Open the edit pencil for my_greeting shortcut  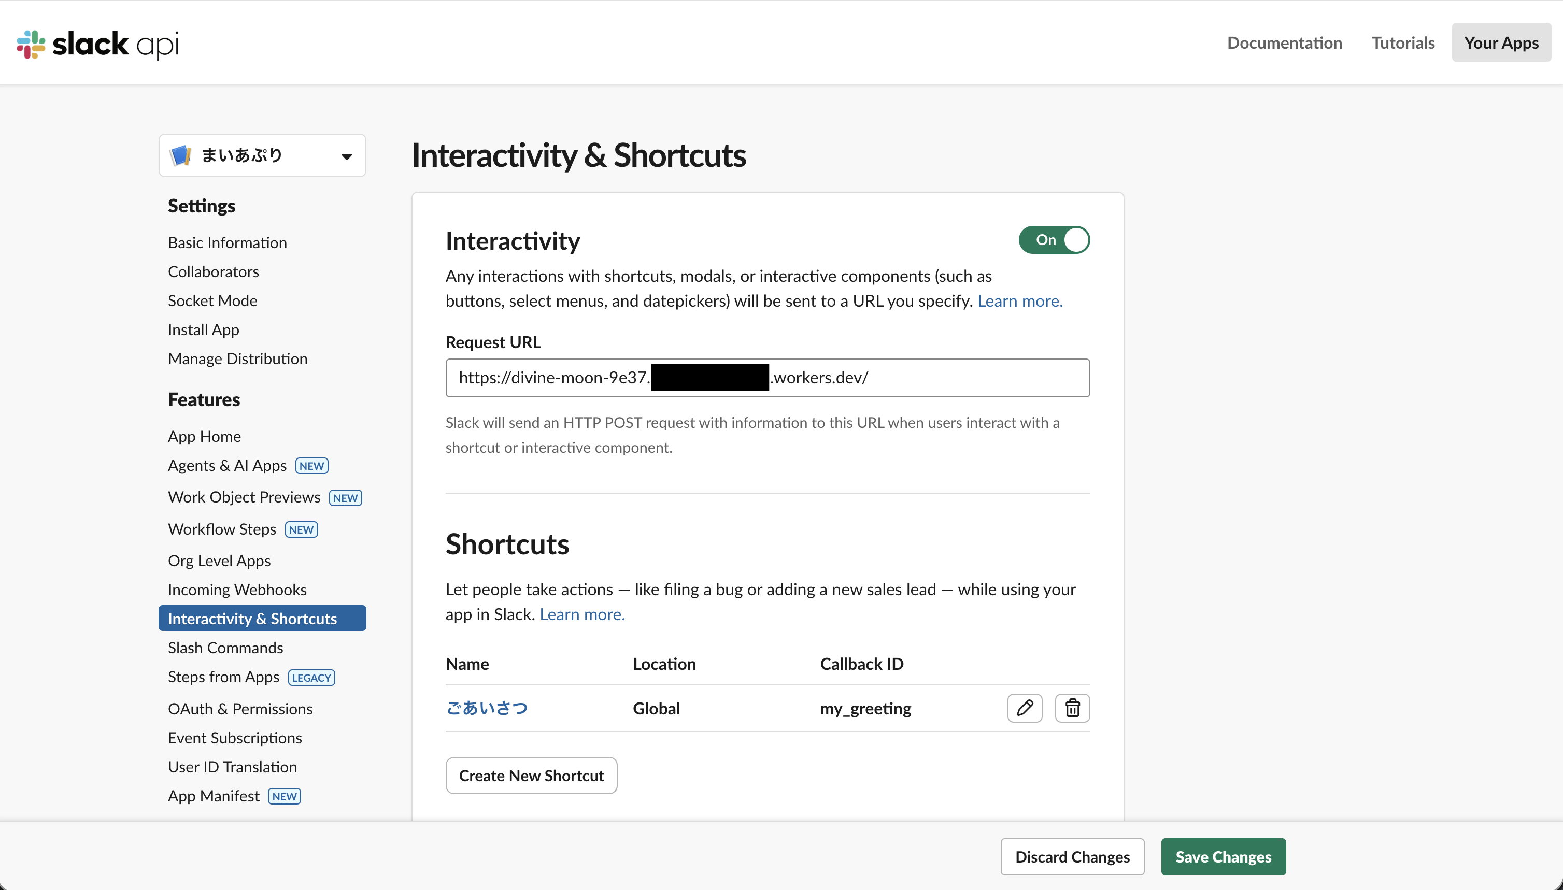tap(1024, 708)
